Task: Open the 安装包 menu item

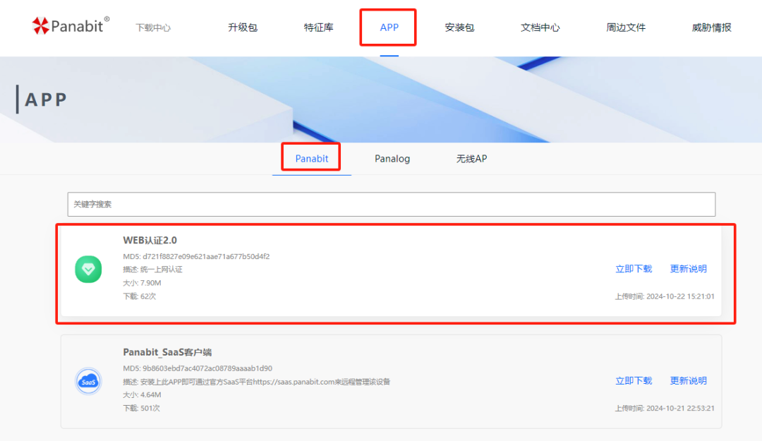Action: pos(460,28)
